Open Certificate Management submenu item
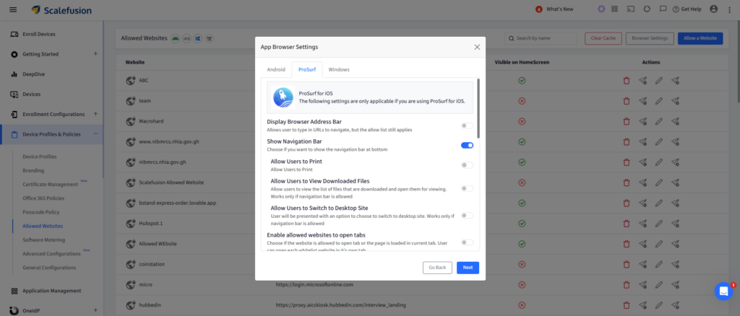The height and width of the screenshot is (316, 740). (x=50, y=184)
